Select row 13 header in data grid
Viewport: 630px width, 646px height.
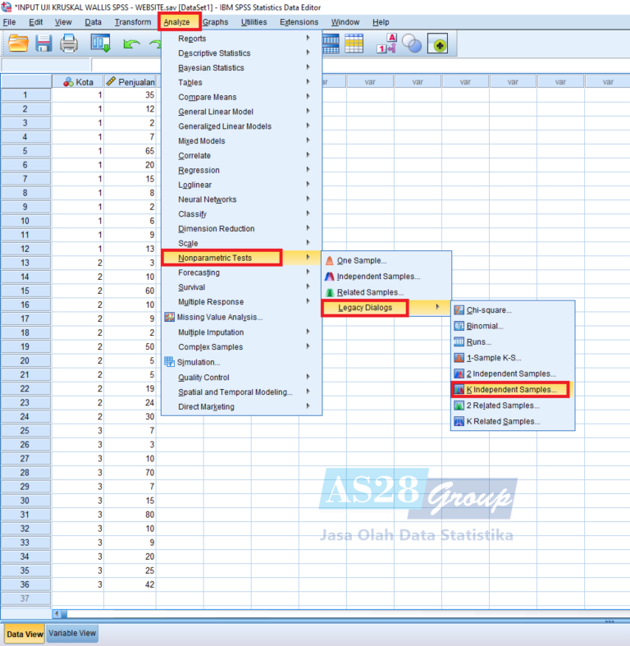pyautogui.click(x=25, y=262)
